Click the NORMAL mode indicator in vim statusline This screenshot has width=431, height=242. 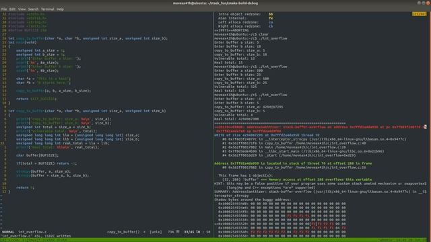(8, 232)
